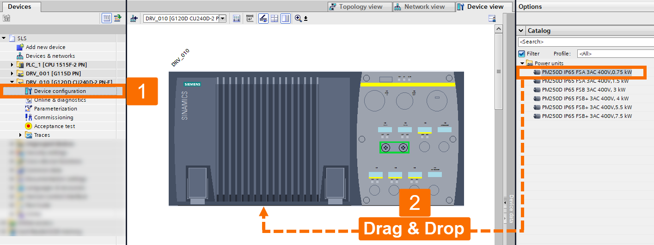
Task: Select the SLS project entry
Action: [x=22, y=38]
